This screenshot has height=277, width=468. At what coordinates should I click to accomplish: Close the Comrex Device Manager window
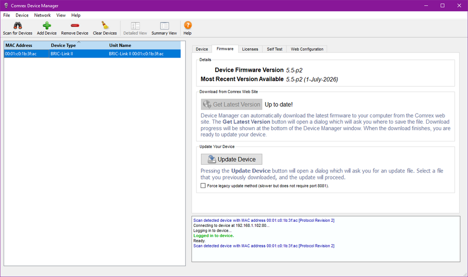point(459,5)
